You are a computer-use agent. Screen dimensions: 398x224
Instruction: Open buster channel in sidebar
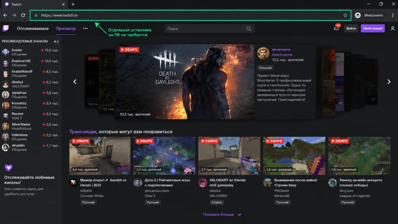click(x=30, y=52)
